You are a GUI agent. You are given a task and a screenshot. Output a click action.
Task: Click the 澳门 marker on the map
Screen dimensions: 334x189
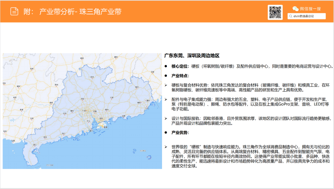tap(91, 130)
